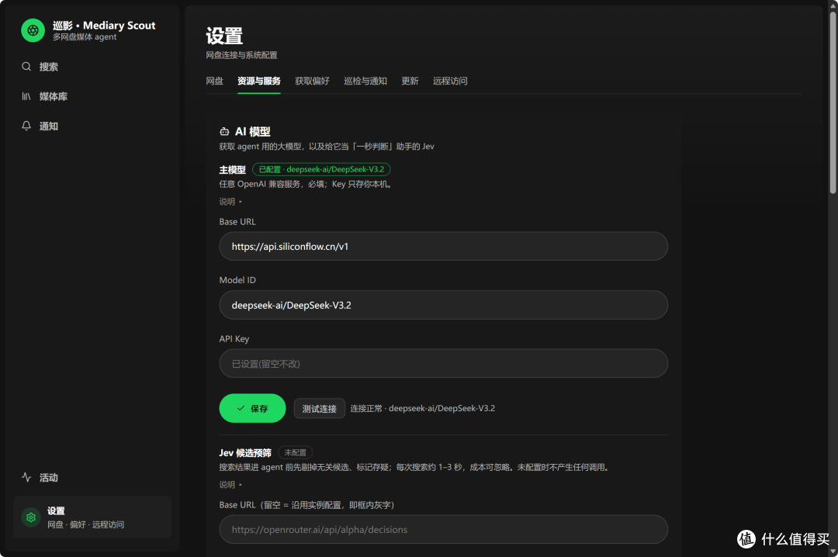Click the library icon beside 媒体库
The image size is (838, 557).
click(26, 96)
